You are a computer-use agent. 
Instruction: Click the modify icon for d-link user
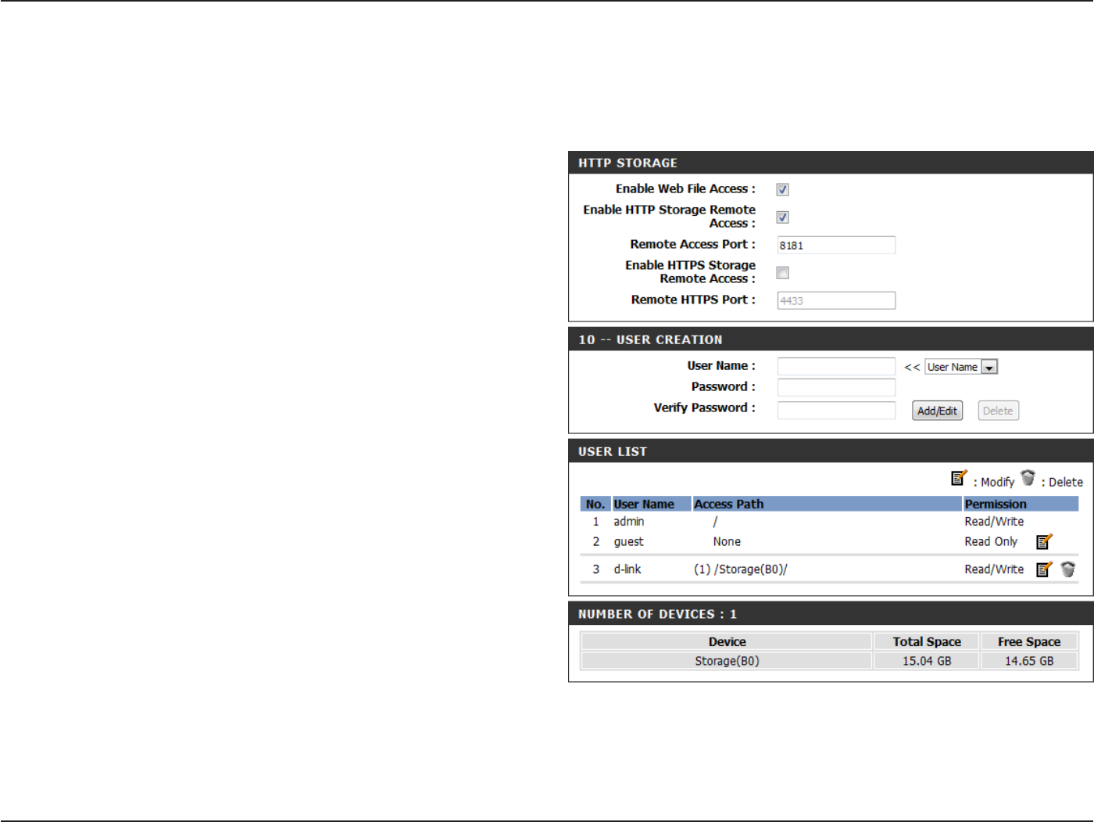pos(1044,569)
